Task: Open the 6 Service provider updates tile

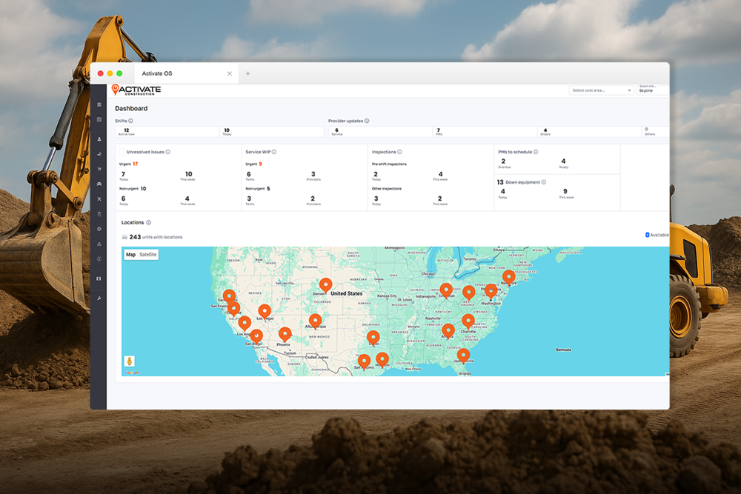Action: [x=380, y=132]
